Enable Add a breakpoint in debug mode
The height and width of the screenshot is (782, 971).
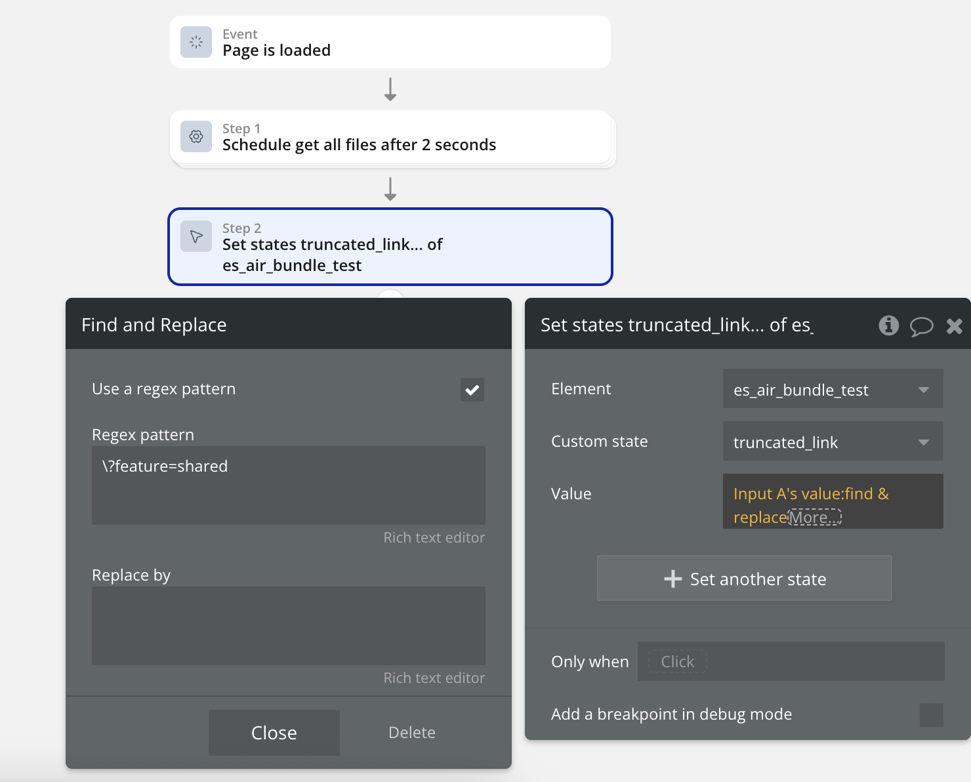tap(932, 715)
